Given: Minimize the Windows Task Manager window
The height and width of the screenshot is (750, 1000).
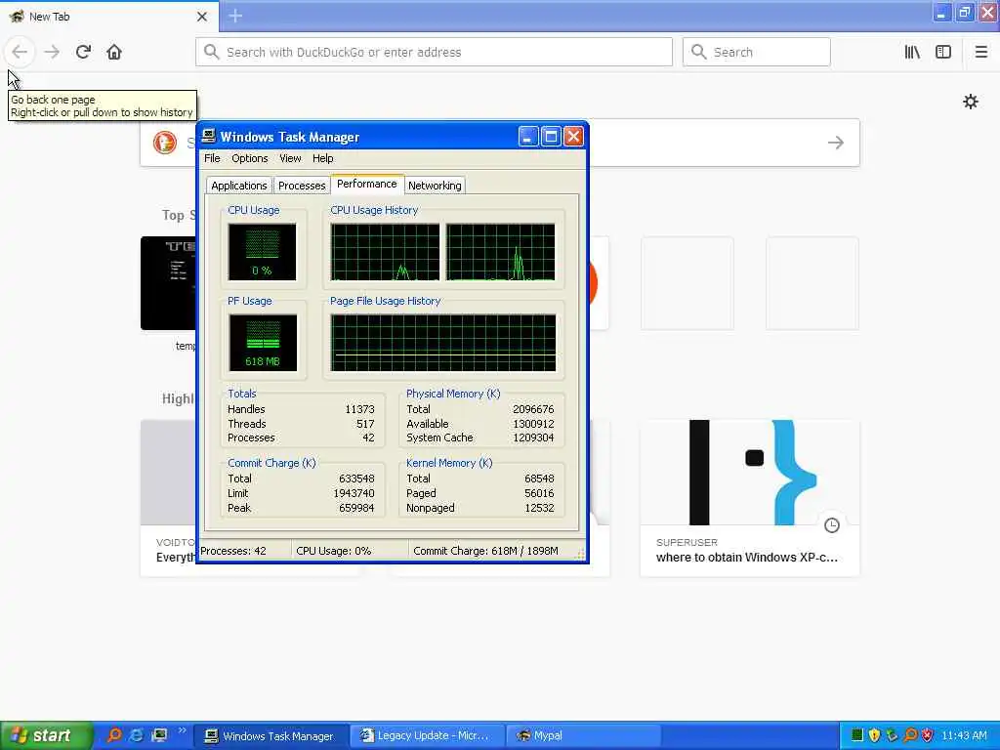Looking at the screenshot, I should pos(528,136).
